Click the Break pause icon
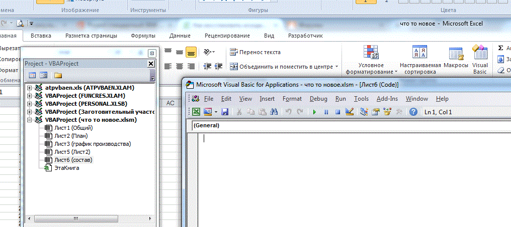The height and width of the screenshot is (227, 511). [x=326, y=112]
